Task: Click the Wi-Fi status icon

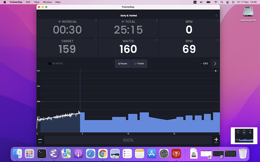Action: pyautogui.click(x=216, y=2)
